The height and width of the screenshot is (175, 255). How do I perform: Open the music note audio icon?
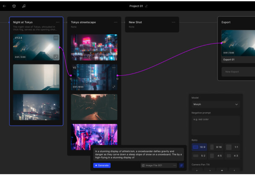[24, 6]
